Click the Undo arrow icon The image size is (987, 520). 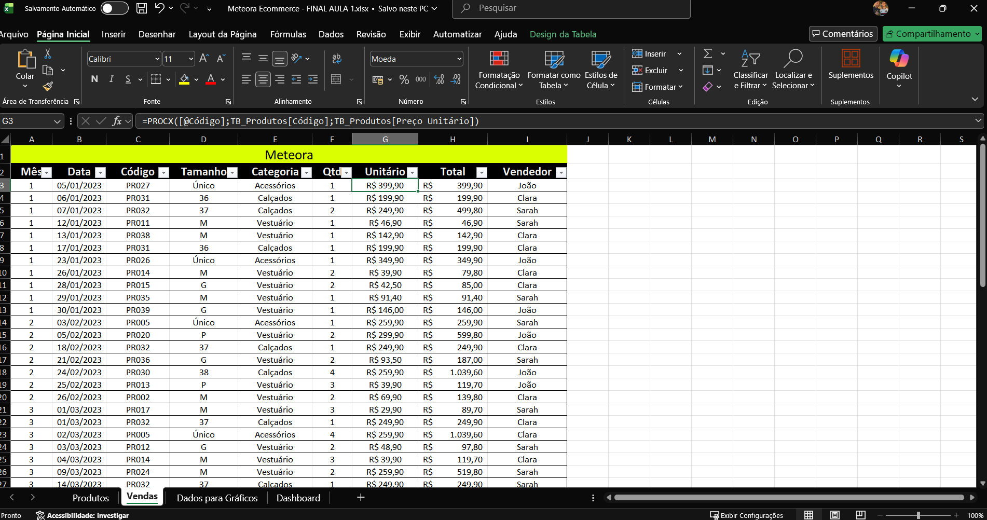tap(159, 8)
